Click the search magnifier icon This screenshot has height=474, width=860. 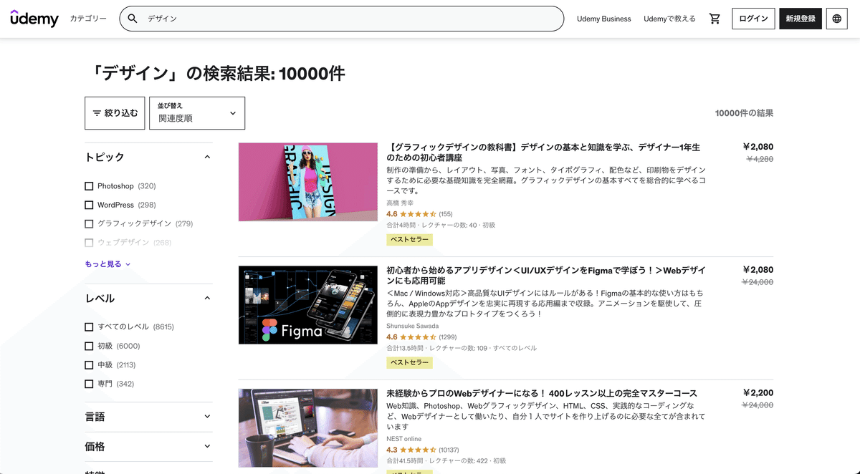(x=133, y=19)
